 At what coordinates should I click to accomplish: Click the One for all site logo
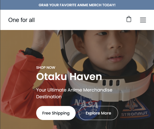21,20
